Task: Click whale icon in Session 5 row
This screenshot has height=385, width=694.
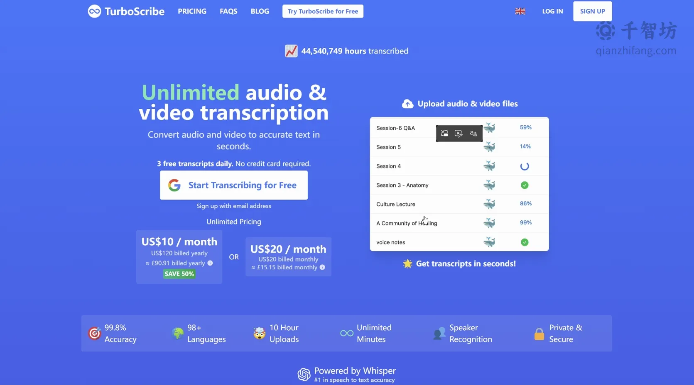Action: [x=490, y=147]
